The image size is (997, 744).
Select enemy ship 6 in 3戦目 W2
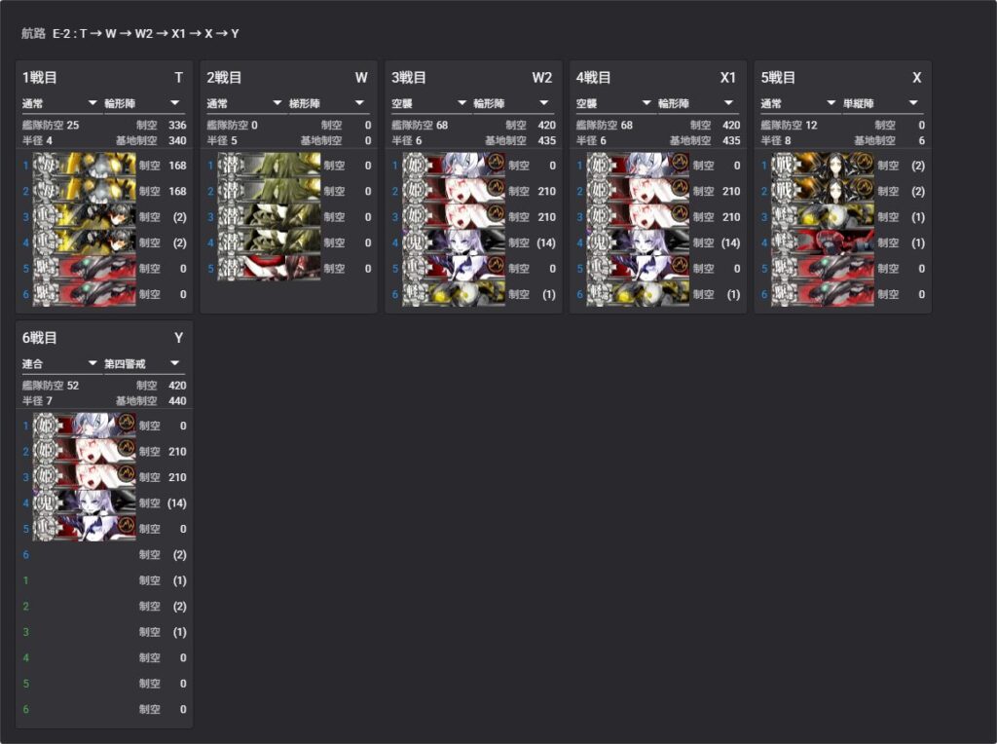click(454, 294)
